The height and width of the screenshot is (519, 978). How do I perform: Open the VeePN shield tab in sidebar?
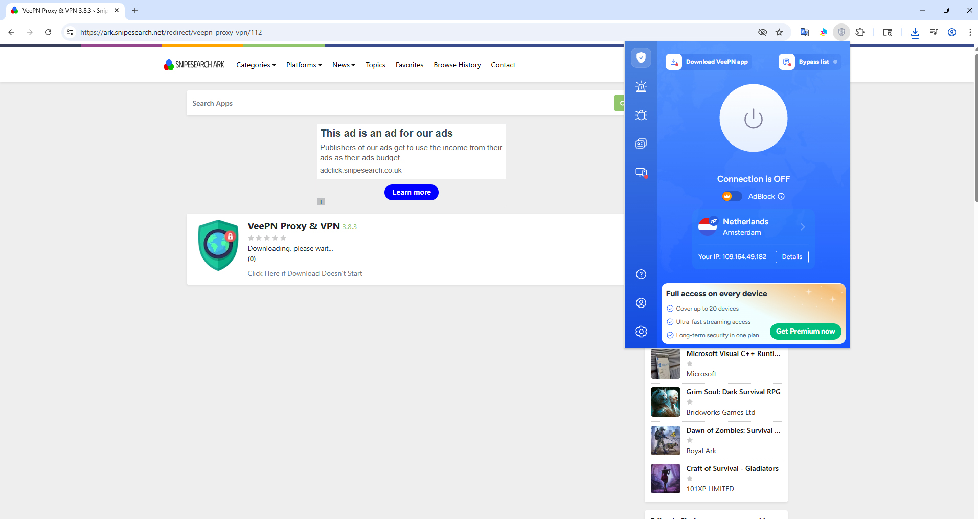(x=641, y=58)
